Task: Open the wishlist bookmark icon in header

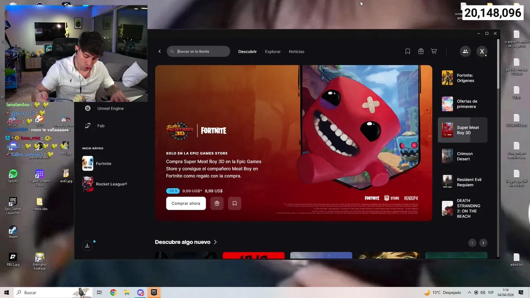Action: (x=408, y=51)
